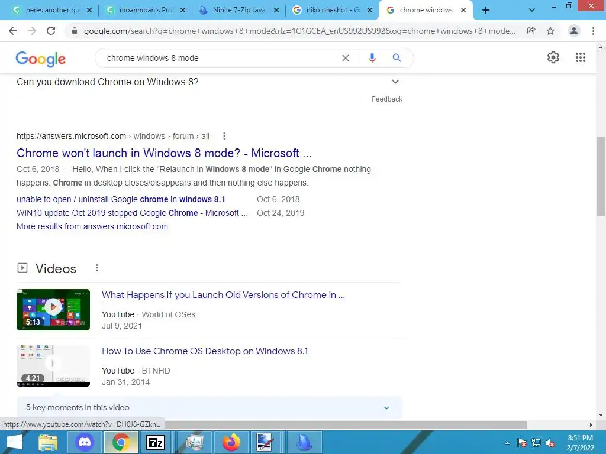The height and width of the screenshot is (454, 606).
Task: Clear the search box with the X icon
Action: click(346, 58)
